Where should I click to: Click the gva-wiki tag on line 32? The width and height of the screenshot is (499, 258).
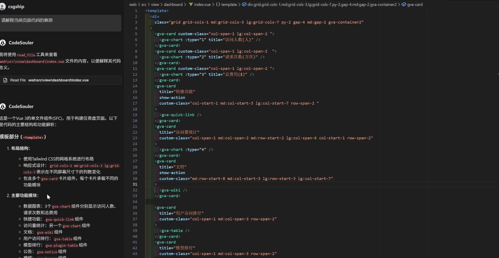click(x=171, y=190)
